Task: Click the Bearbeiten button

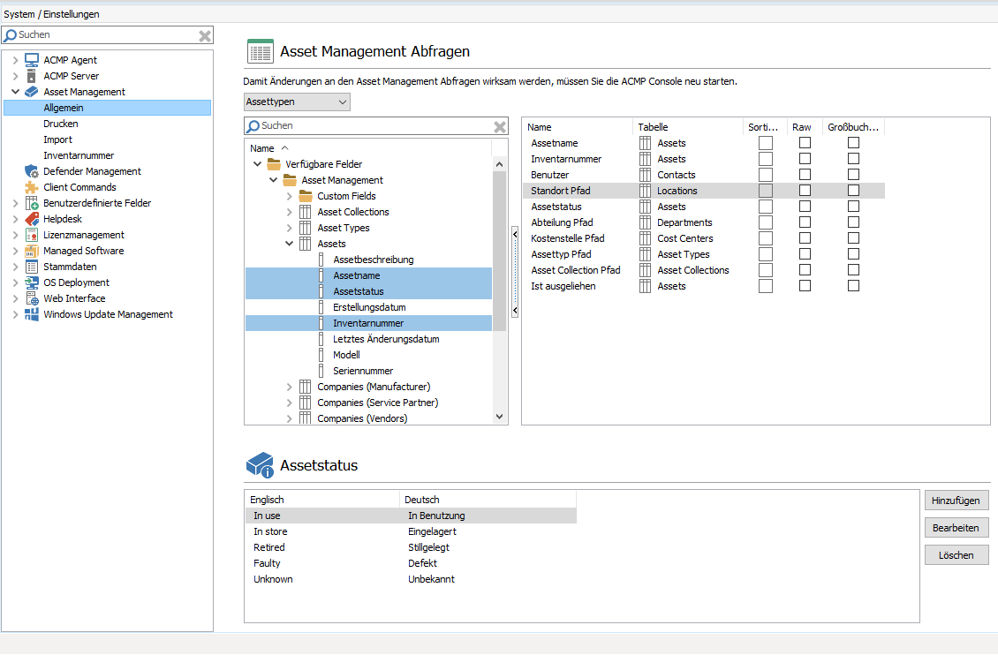Action: click(956, 527)
